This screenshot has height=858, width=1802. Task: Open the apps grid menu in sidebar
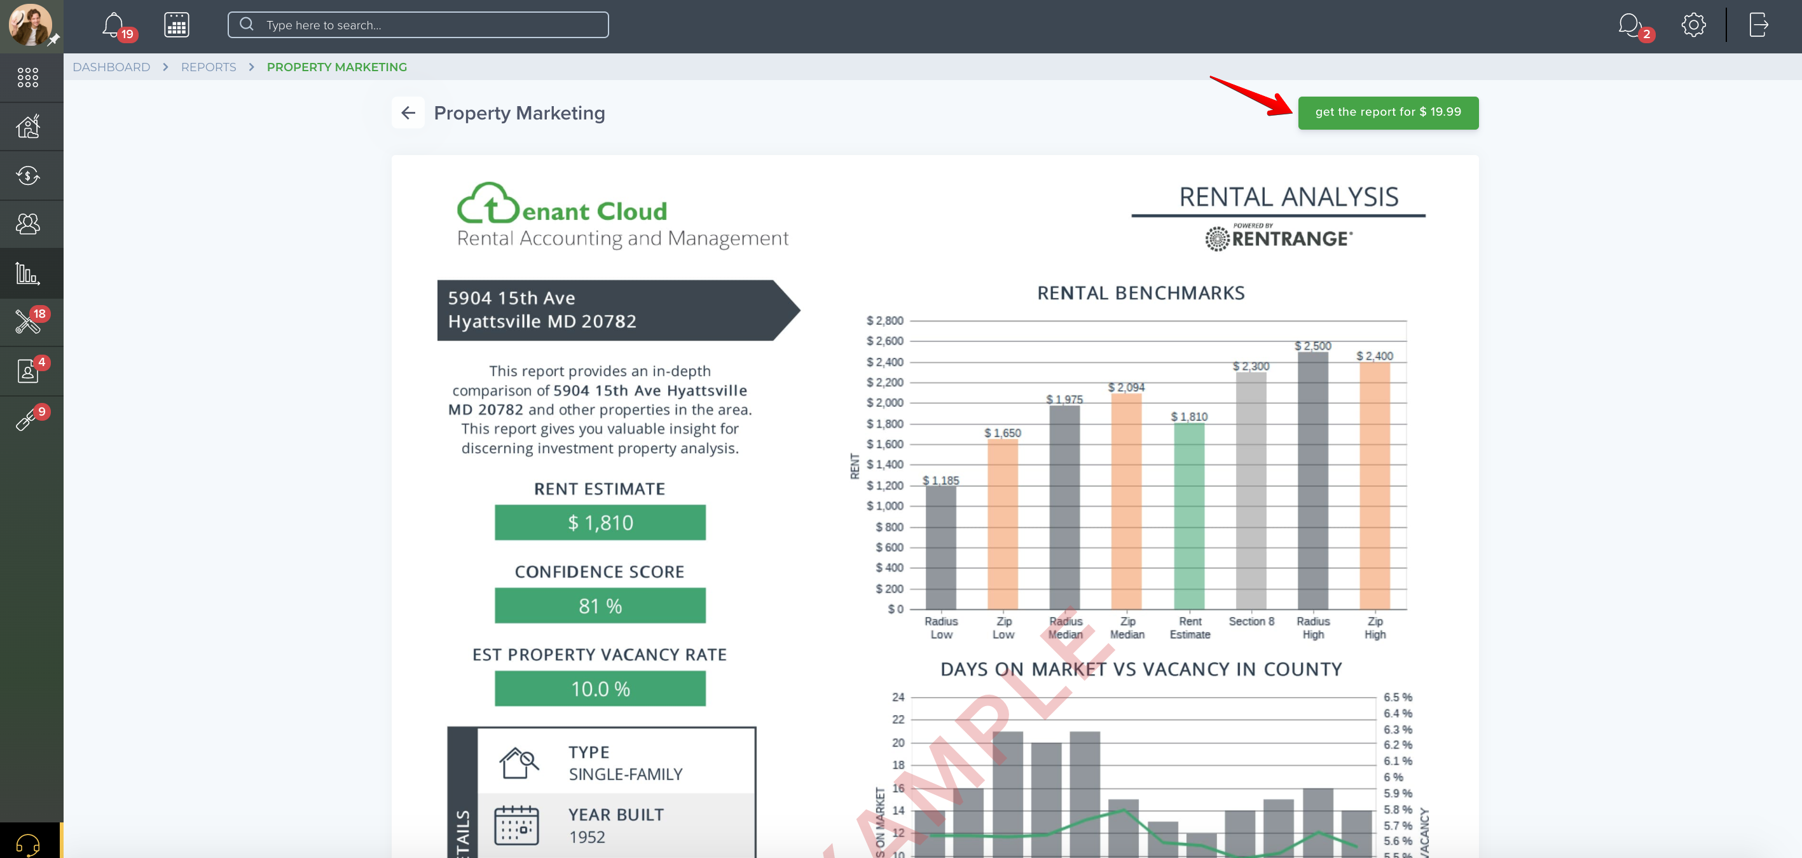[28, 78]
